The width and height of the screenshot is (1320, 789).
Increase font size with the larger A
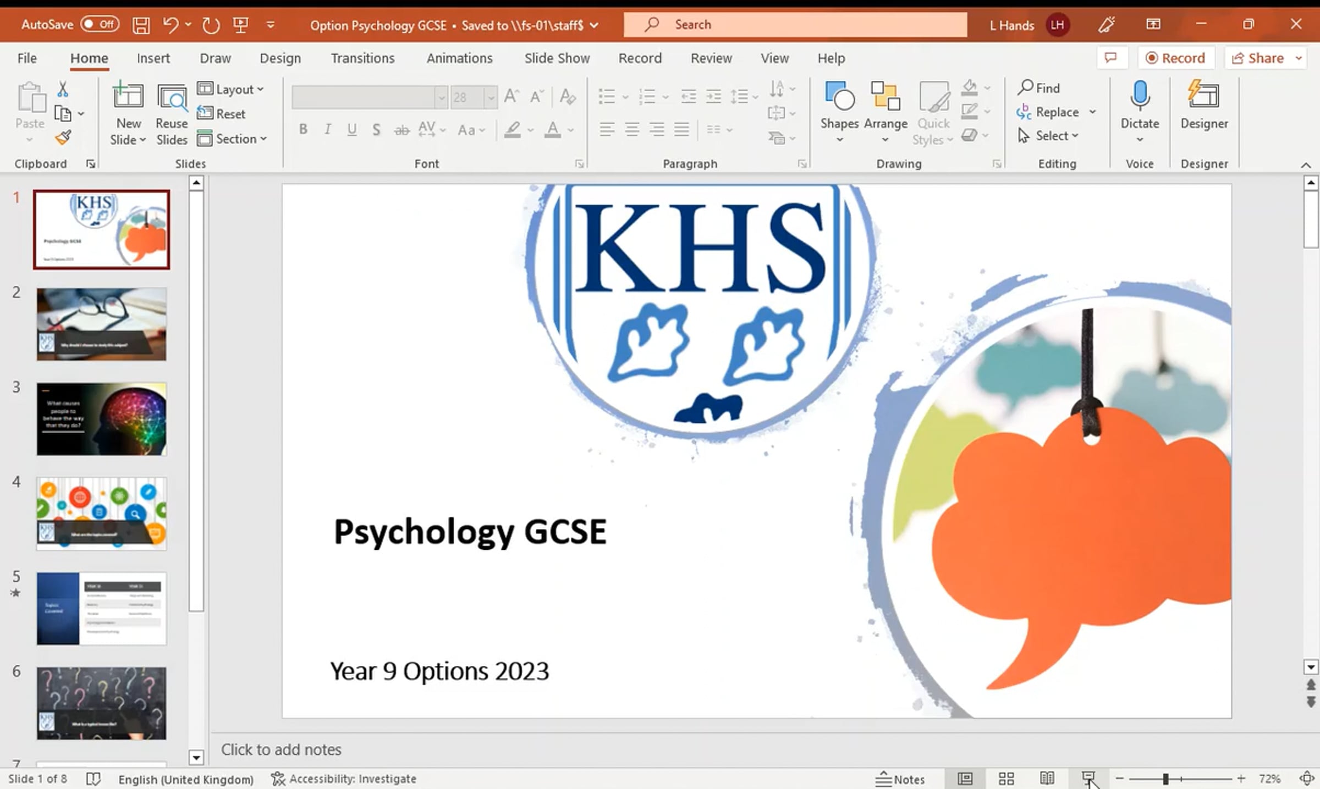(512, 97)
